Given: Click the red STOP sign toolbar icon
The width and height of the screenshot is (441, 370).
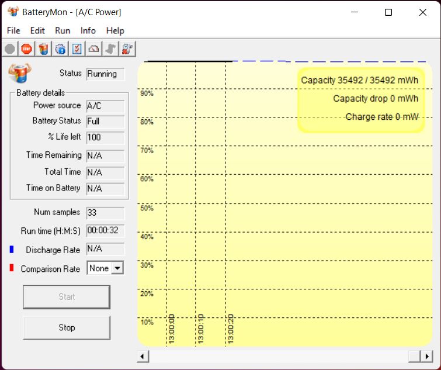Looking at the screenshot, I should [x=27, y=49].
